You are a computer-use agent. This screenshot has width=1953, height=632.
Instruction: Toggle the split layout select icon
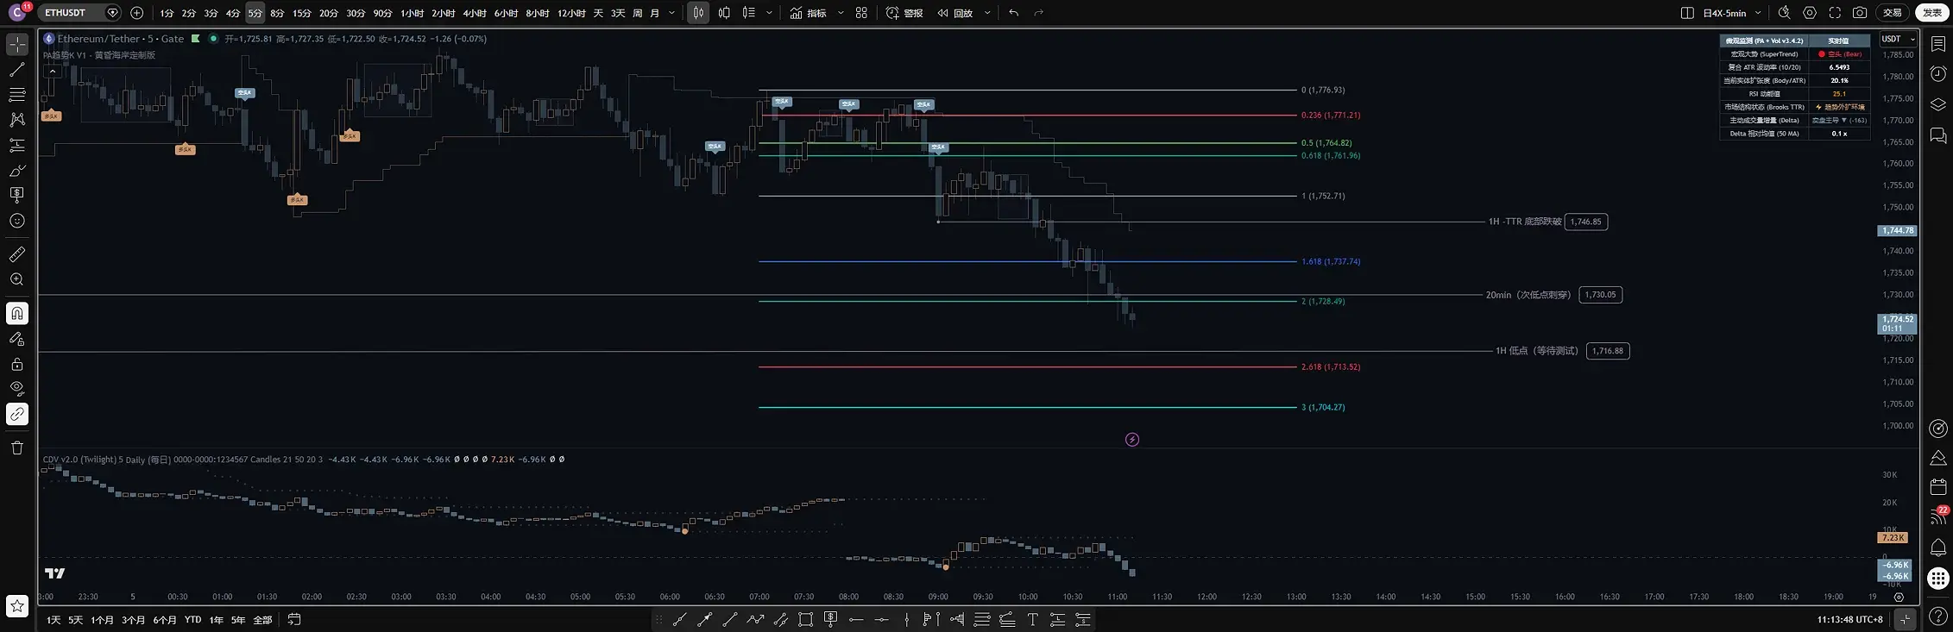[1687, 13]
